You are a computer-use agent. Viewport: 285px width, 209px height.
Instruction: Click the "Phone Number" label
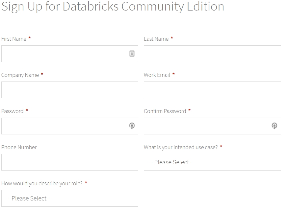[x=19, y=147]
